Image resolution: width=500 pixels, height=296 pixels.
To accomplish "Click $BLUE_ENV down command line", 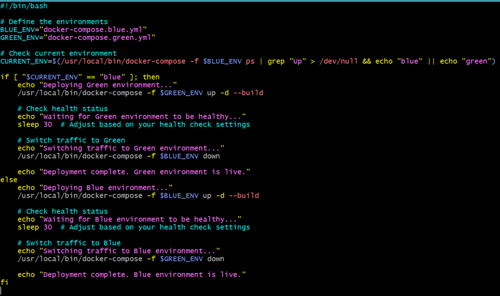I will tap(119, 156).
